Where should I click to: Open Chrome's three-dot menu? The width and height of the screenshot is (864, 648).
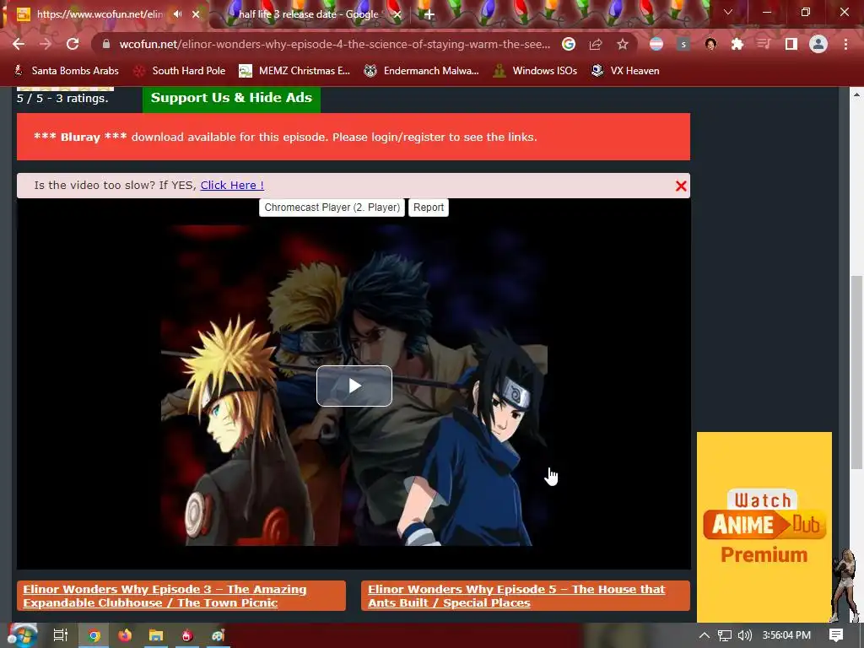(845, 44)
